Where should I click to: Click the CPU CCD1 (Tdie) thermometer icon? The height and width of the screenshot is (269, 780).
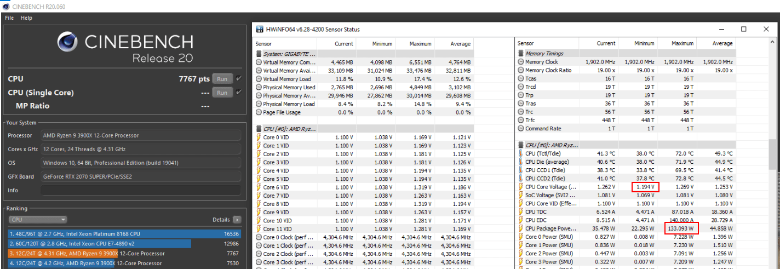[x=521, y=170]
